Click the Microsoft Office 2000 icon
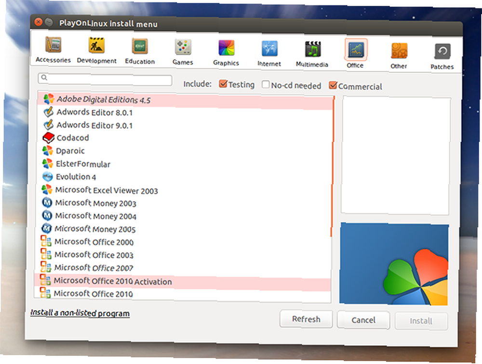Image resolution: width=482 pixels, height=364 pixels. tap(46, 241)
